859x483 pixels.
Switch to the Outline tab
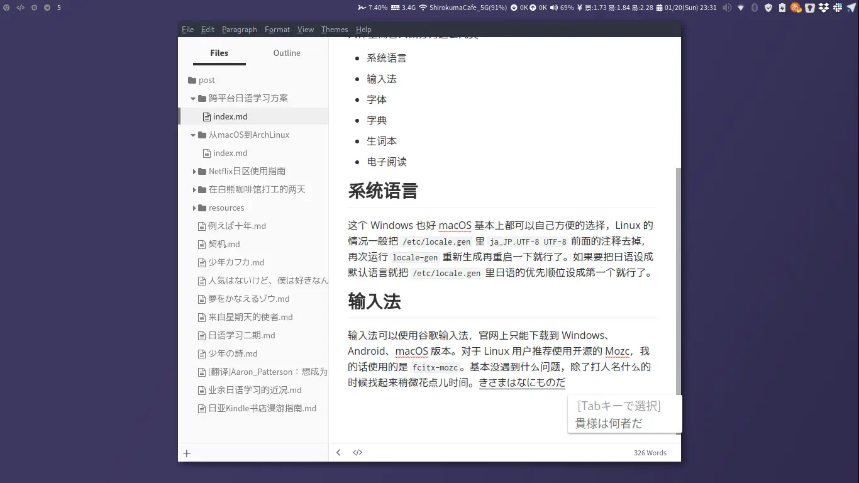[x=286, y=53]
